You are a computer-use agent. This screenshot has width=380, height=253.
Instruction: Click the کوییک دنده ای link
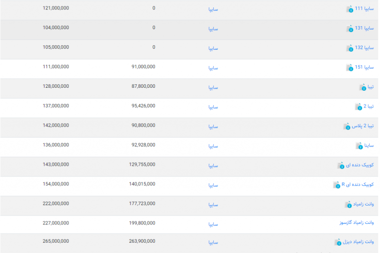coord(360,165)
